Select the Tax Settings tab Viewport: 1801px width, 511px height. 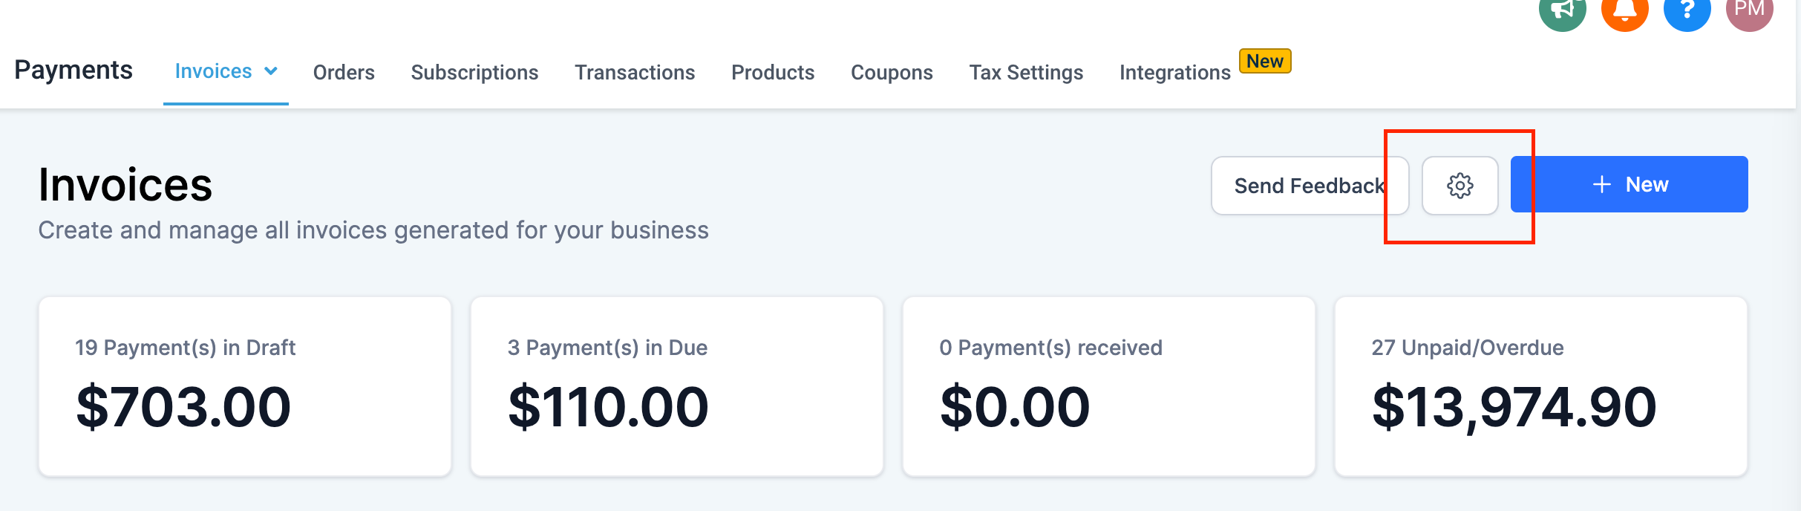click(x=1026, y=72)
